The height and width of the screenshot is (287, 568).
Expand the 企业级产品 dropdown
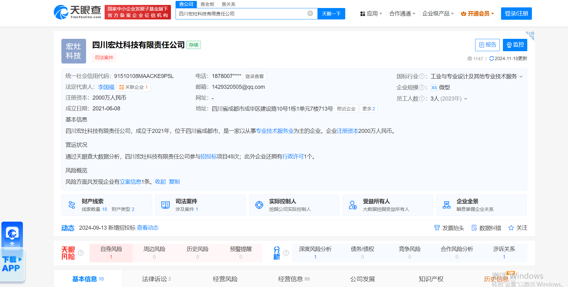pyautogui.click(x=452, y=14)
